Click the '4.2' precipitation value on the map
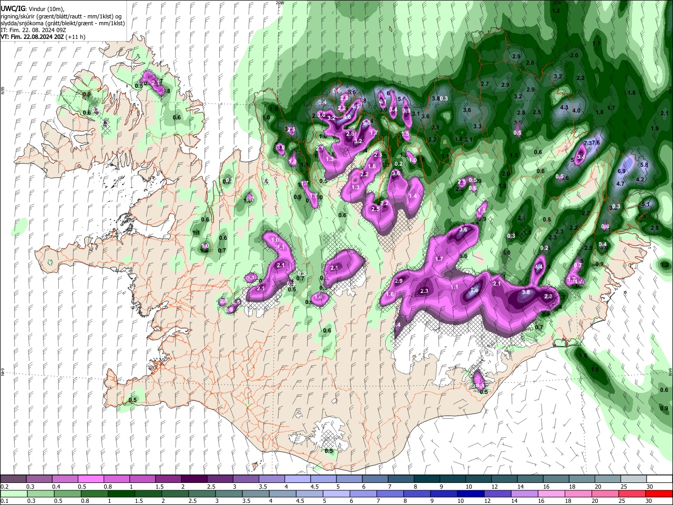This screenshot has width=673, height=505. (x=640, y=179)
